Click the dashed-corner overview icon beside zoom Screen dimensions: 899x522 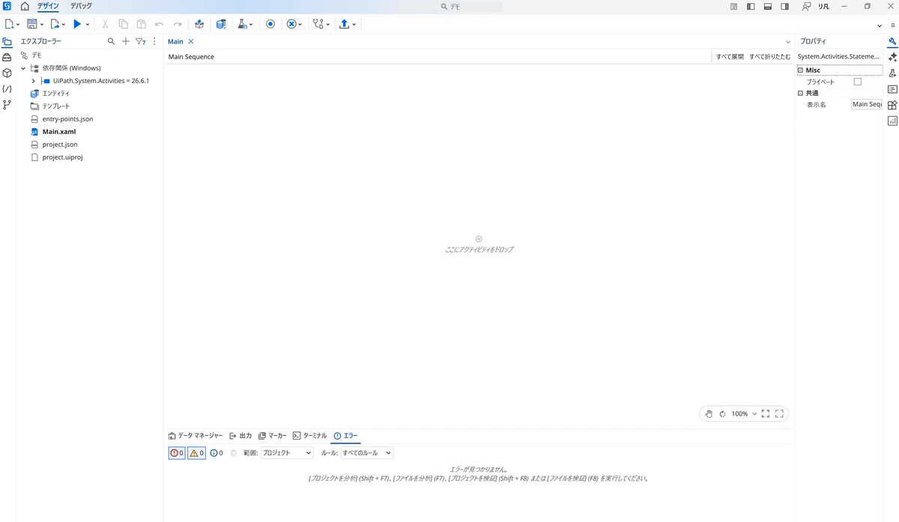click(x=780, y=413)
